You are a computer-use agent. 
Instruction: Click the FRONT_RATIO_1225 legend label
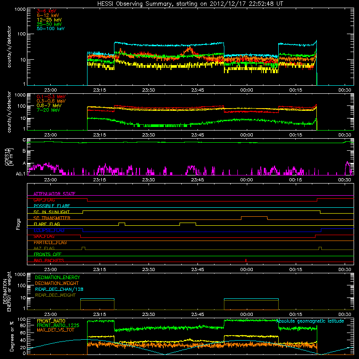pyautogui.click(x=58, y=325)
